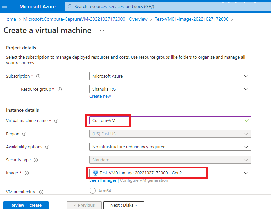Click info icon beside Virtual machine name

coord(57,121)
